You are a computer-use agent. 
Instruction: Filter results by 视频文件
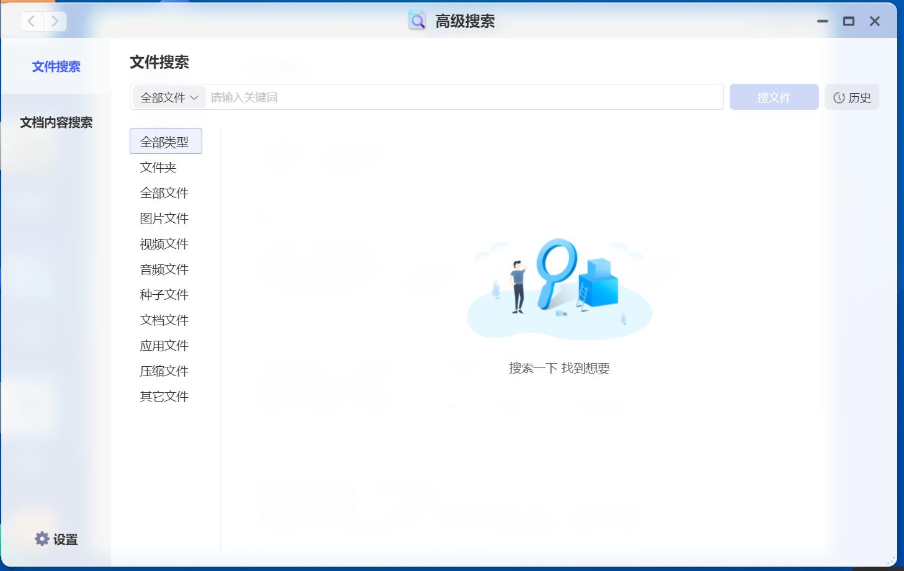[164, 243]
